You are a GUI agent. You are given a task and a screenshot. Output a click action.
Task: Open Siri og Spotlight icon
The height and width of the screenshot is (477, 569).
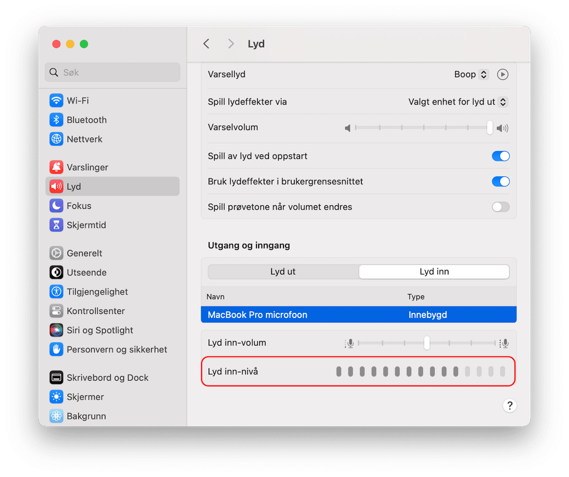[56, 330]
